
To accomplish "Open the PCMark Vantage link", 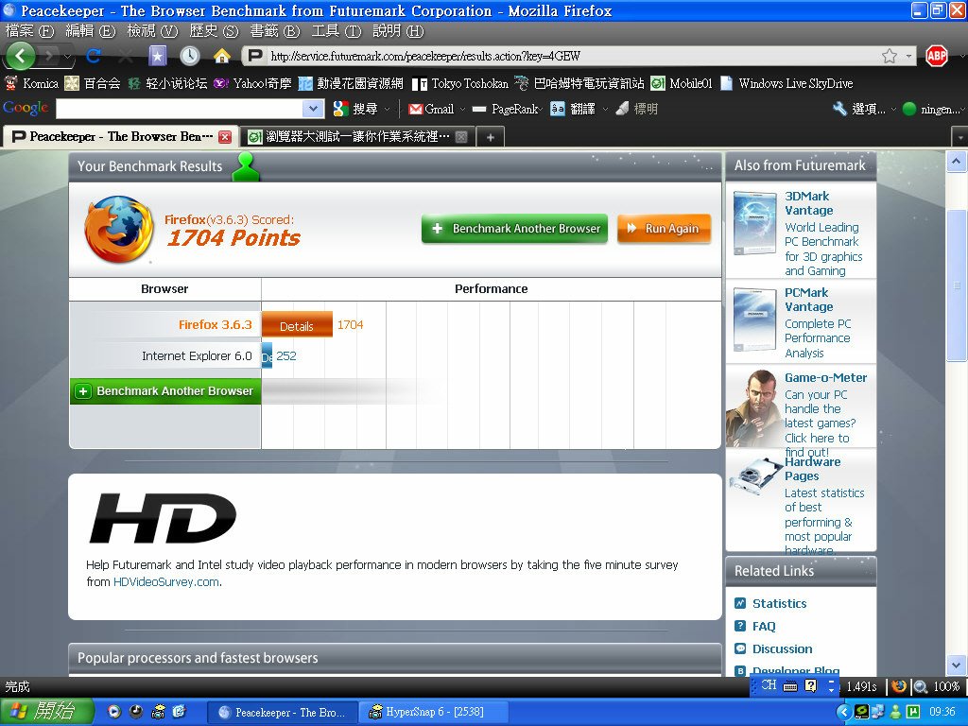I will click(x=808, y=300).
